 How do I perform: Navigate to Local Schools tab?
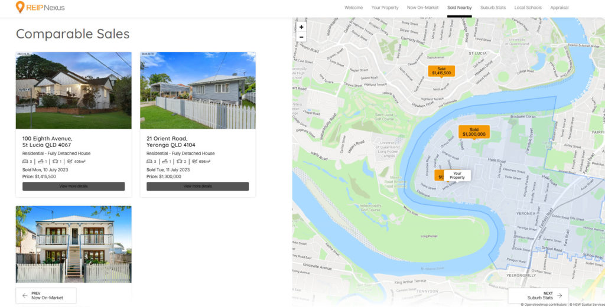[528, 8]
